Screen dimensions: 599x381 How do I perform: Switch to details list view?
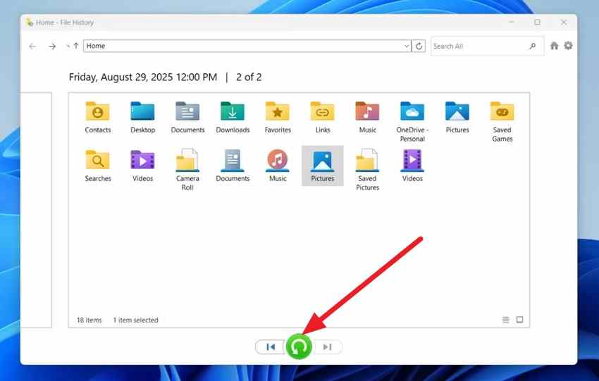click(x=505, y=320)
